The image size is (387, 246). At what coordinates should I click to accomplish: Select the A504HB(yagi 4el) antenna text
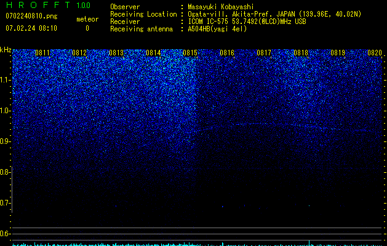(217, 29)
